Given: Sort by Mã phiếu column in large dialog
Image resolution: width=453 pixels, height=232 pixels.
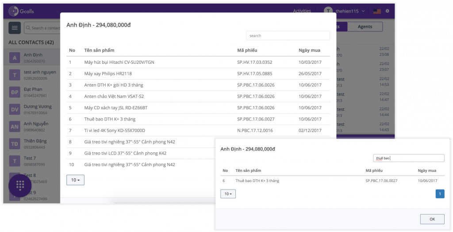Looking at the screenshot, I should [247, 50].
